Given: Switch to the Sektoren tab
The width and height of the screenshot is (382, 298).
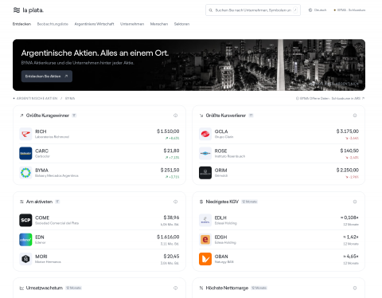Looking at the screenshot, I should [181, 24].
